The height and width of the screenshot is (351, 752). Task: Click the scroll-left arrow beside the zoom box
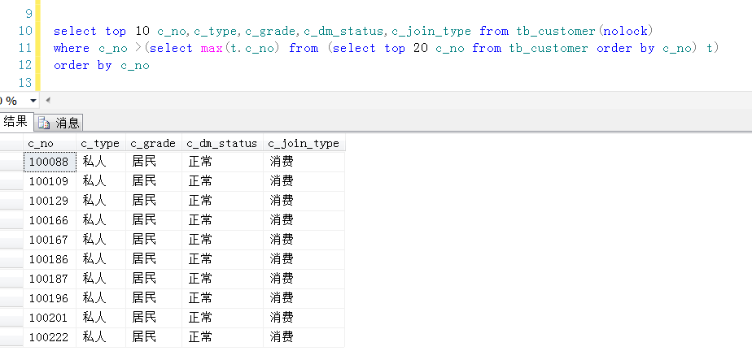coord(47,101)
